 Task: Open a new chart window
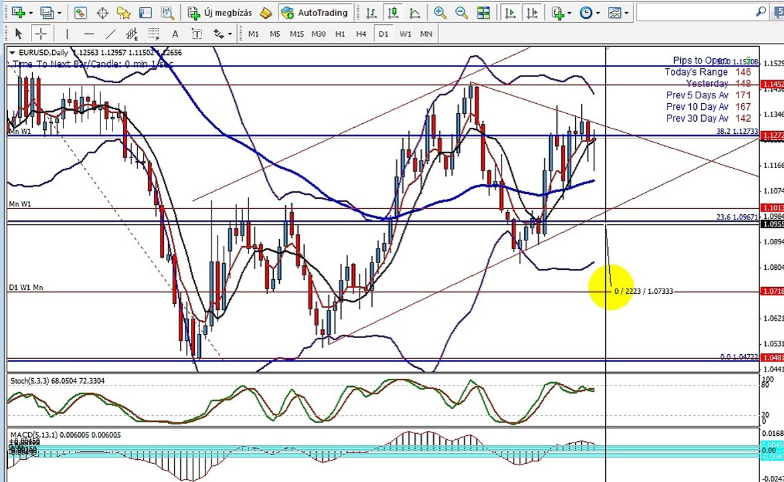18,13
